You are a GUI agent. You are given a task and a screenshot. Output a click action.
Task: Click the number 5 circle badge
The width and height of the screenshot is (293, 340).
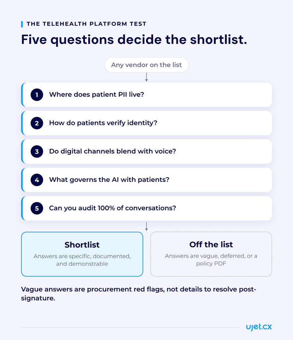(37, 208)
